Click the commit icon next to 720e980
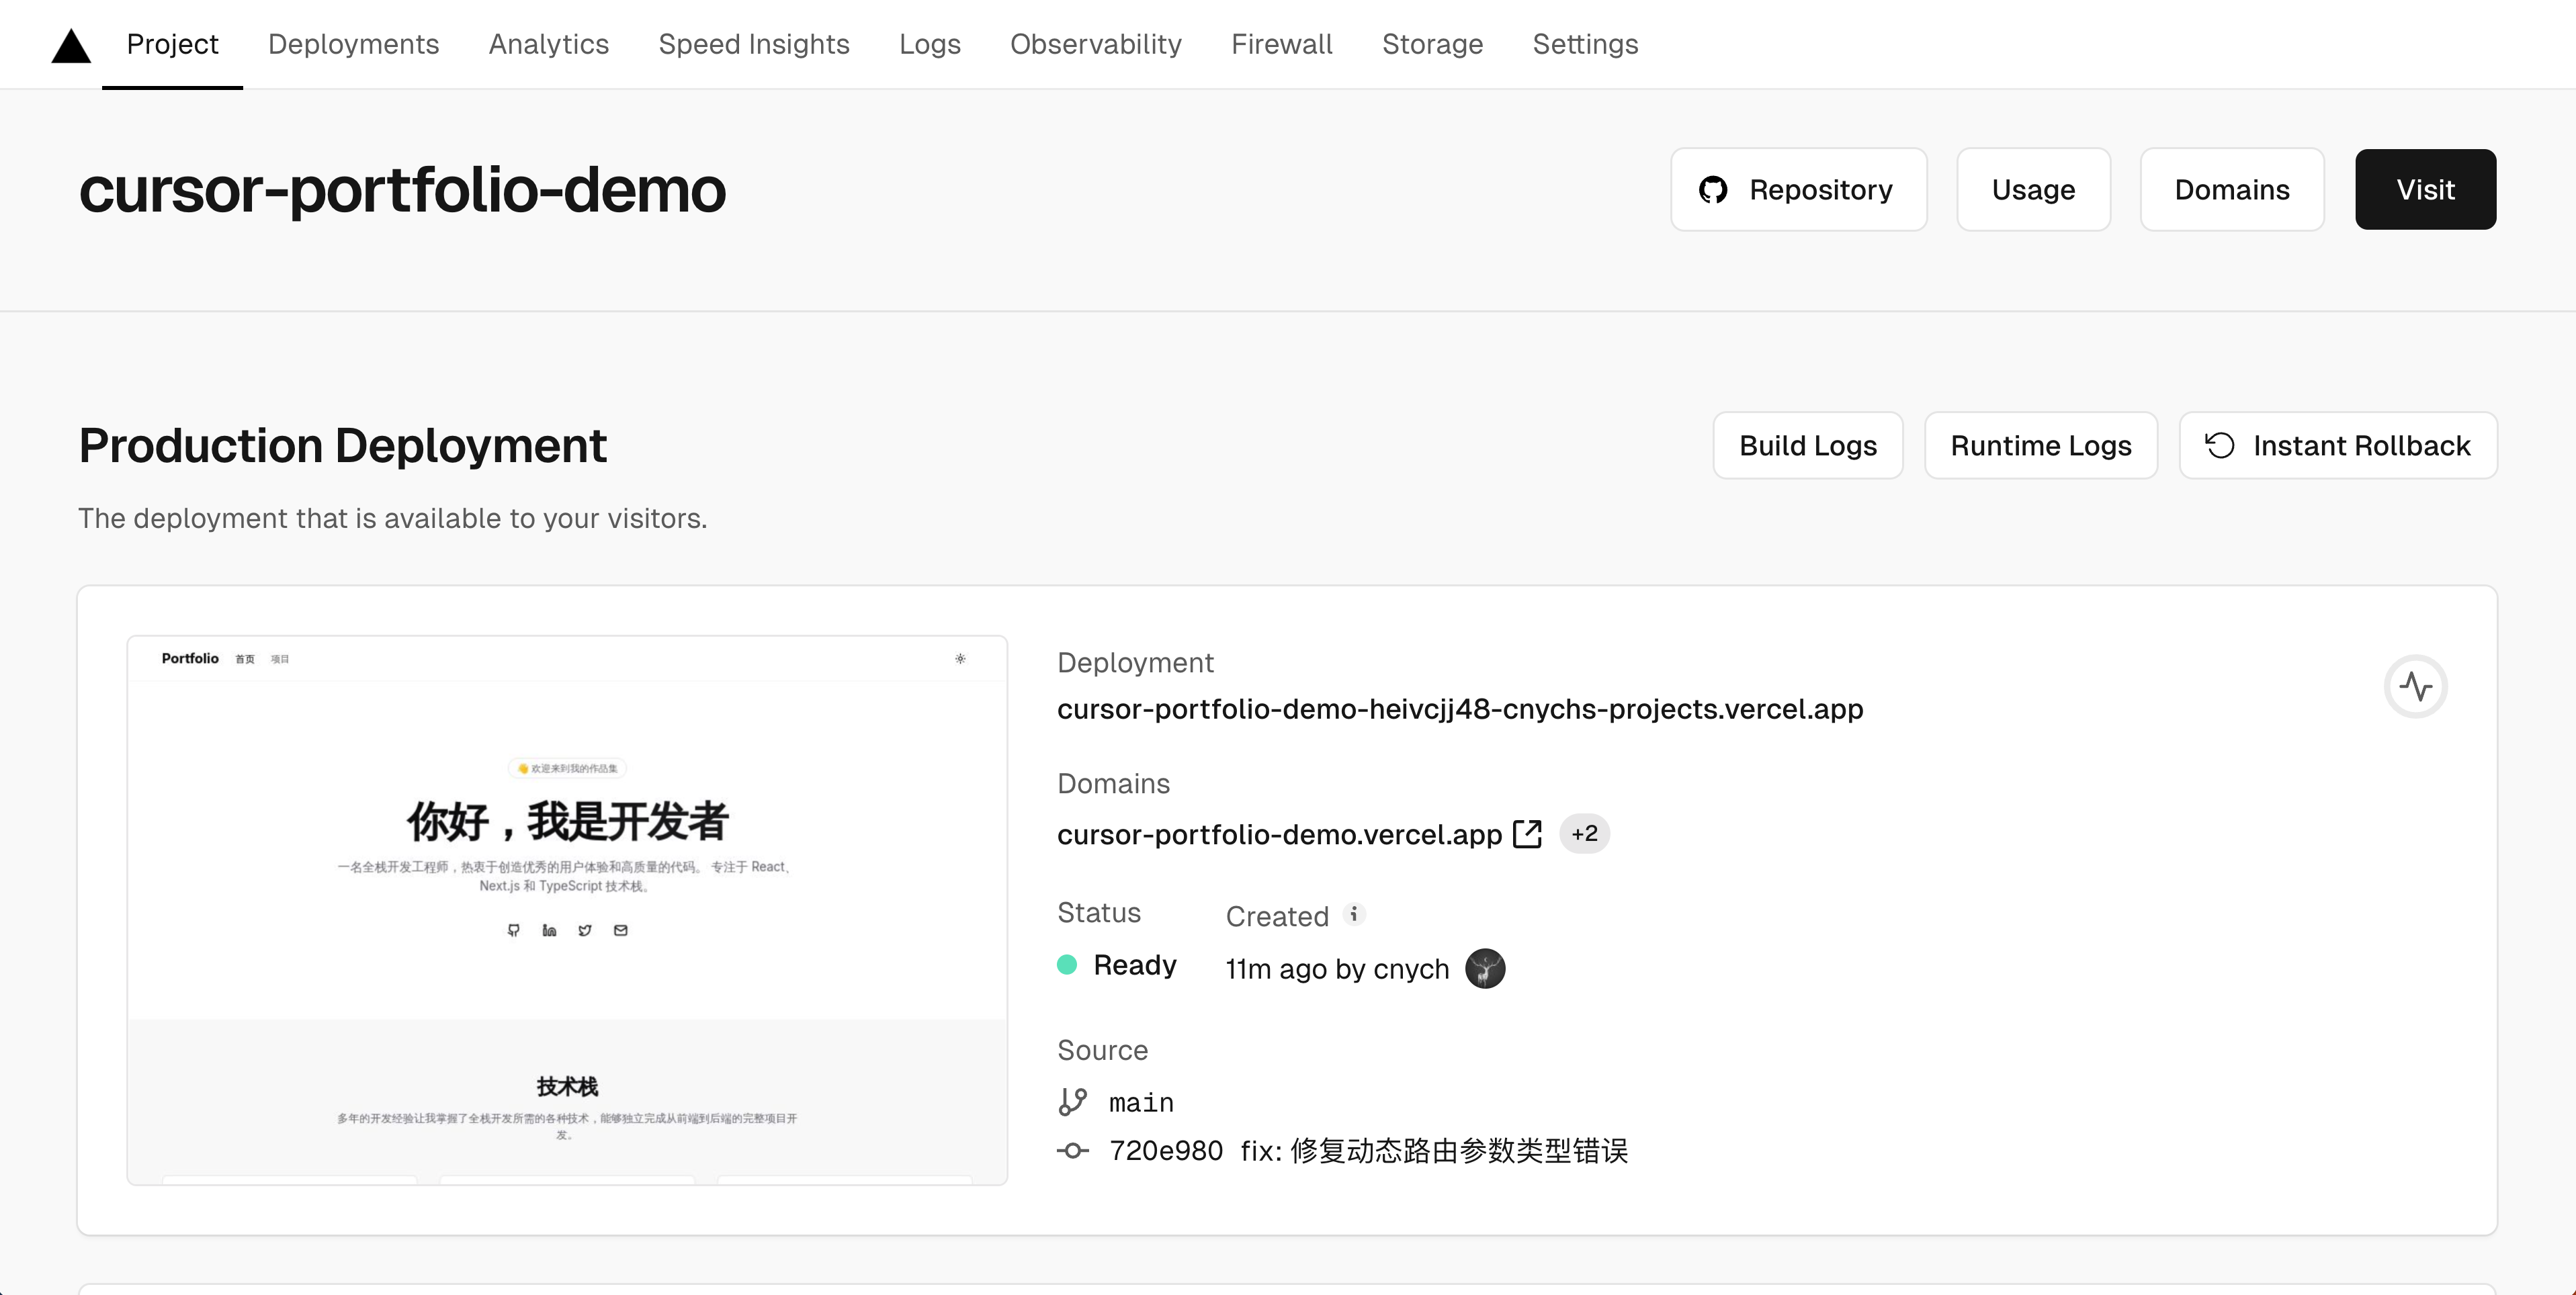2576x1295 pixels. (x=1073, y=1151)
